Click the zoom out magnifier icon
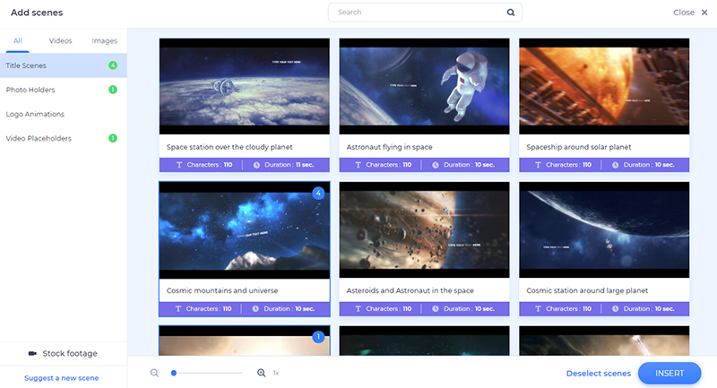Image resolution: width=717 pixels, height=388 pixels. point(155,373)
